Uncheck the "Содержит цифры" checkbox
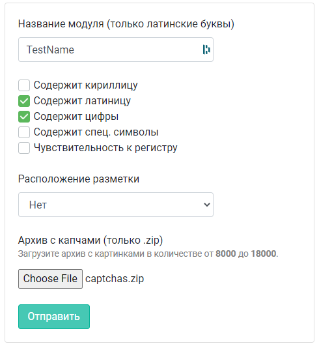Screen dimensions: 319x348 24,117
